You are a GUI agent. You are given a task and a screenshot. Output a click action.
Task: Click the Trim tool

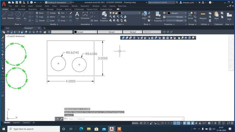point(61,13)
